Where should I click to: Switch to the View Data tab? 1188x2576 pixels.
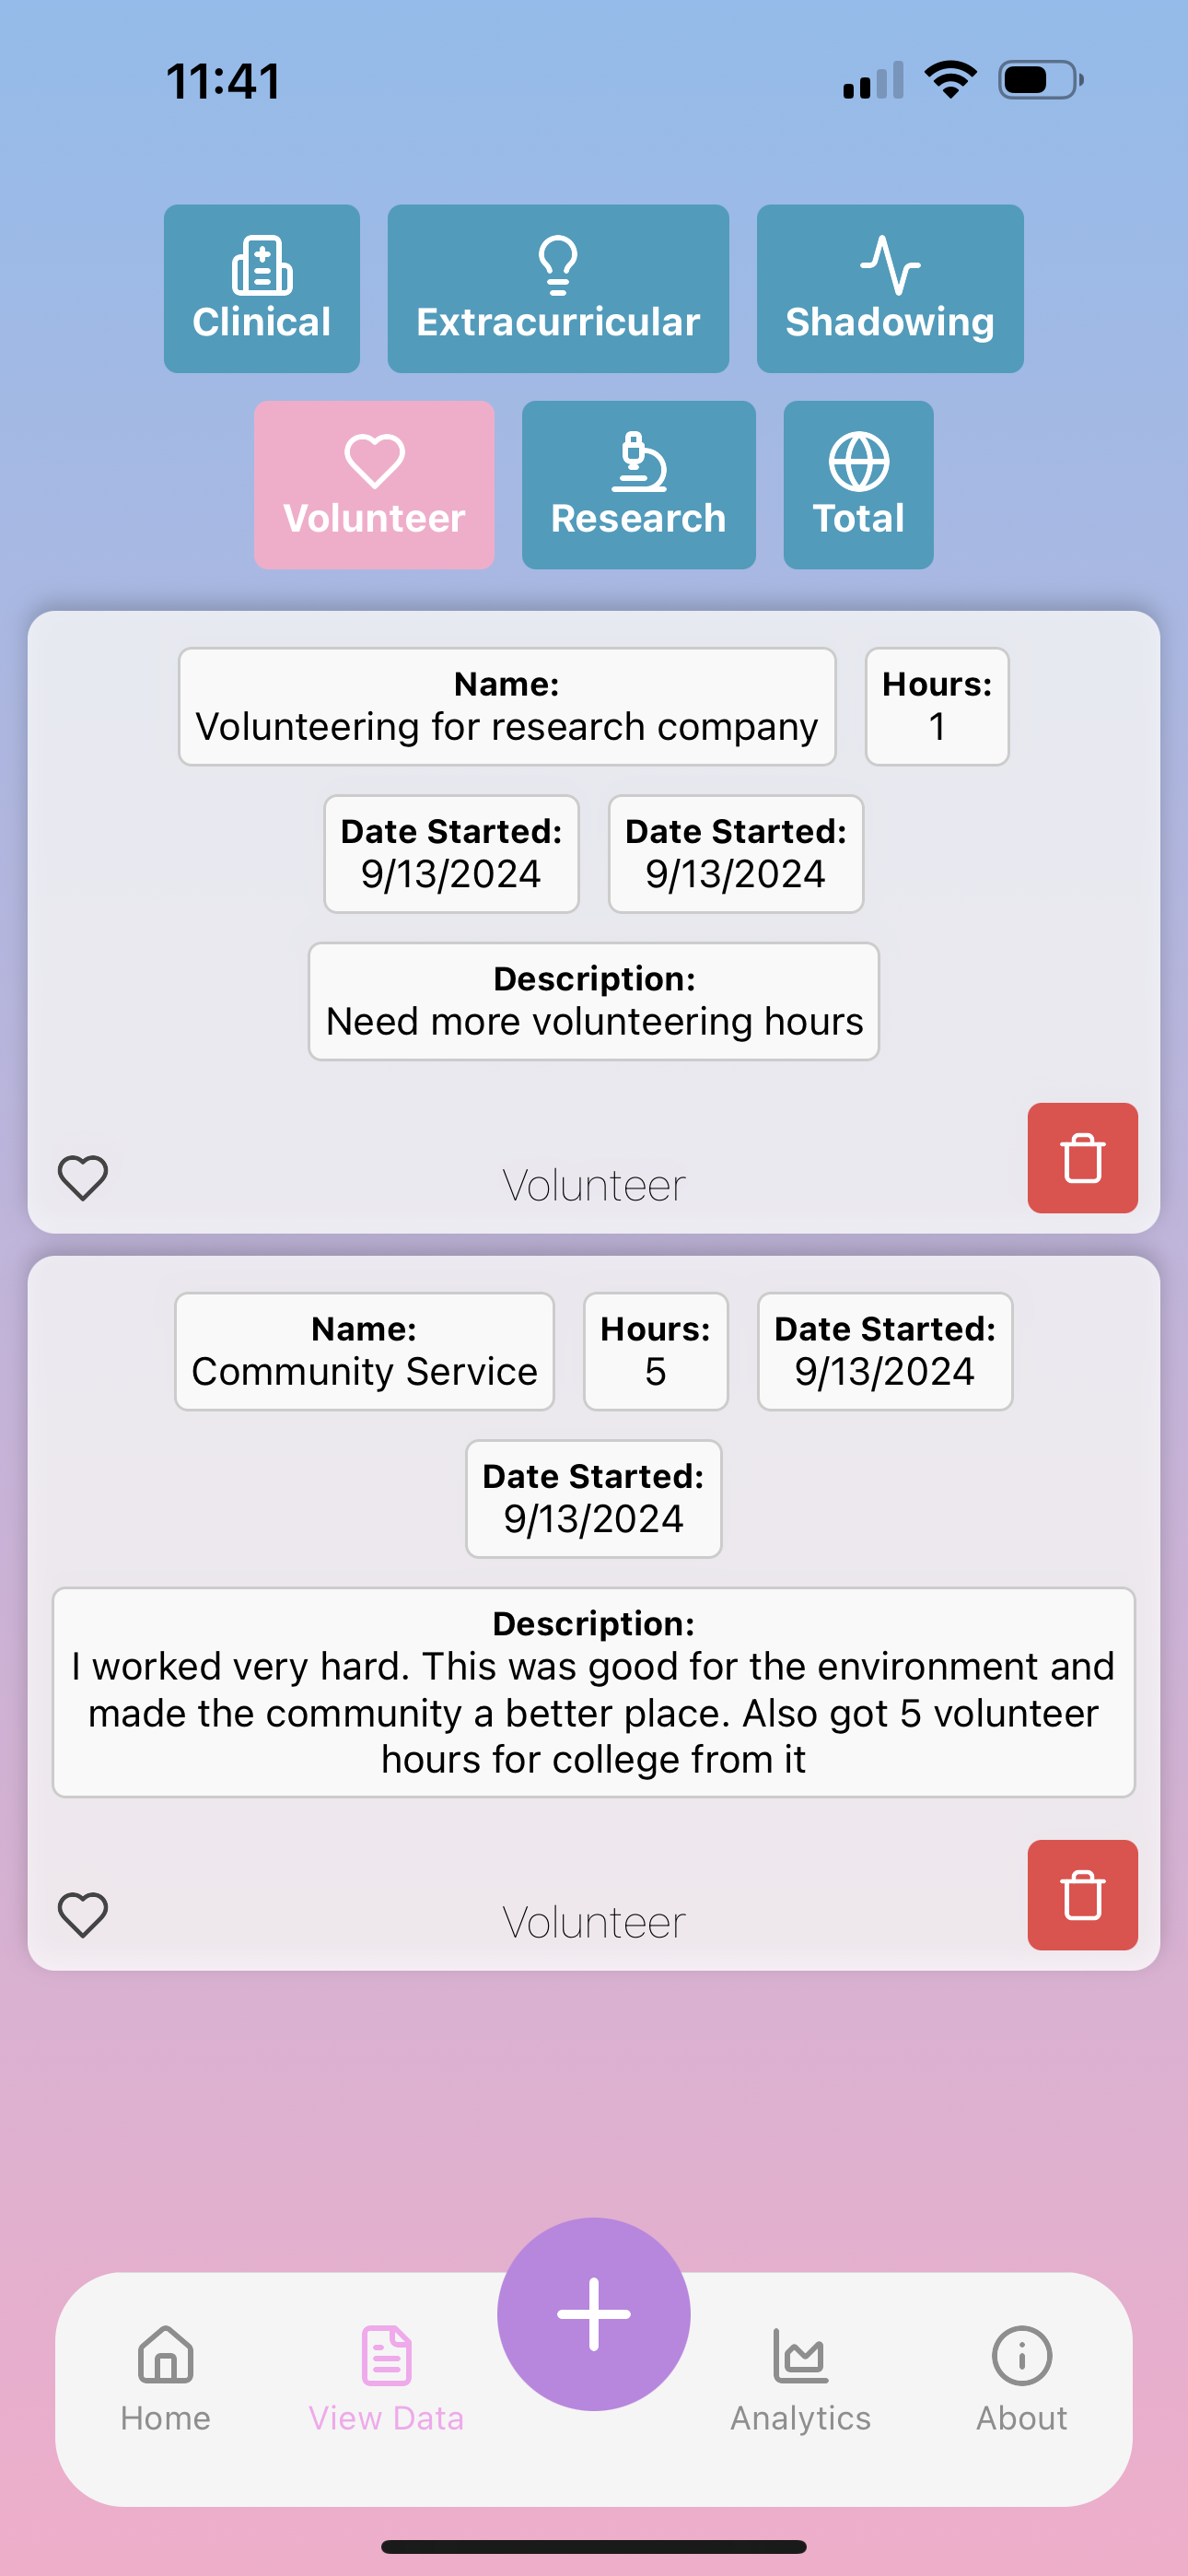[x=386, y=2380]
